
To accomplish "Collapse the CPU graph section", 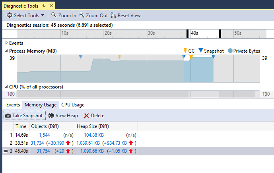I will tap(6, 86).
